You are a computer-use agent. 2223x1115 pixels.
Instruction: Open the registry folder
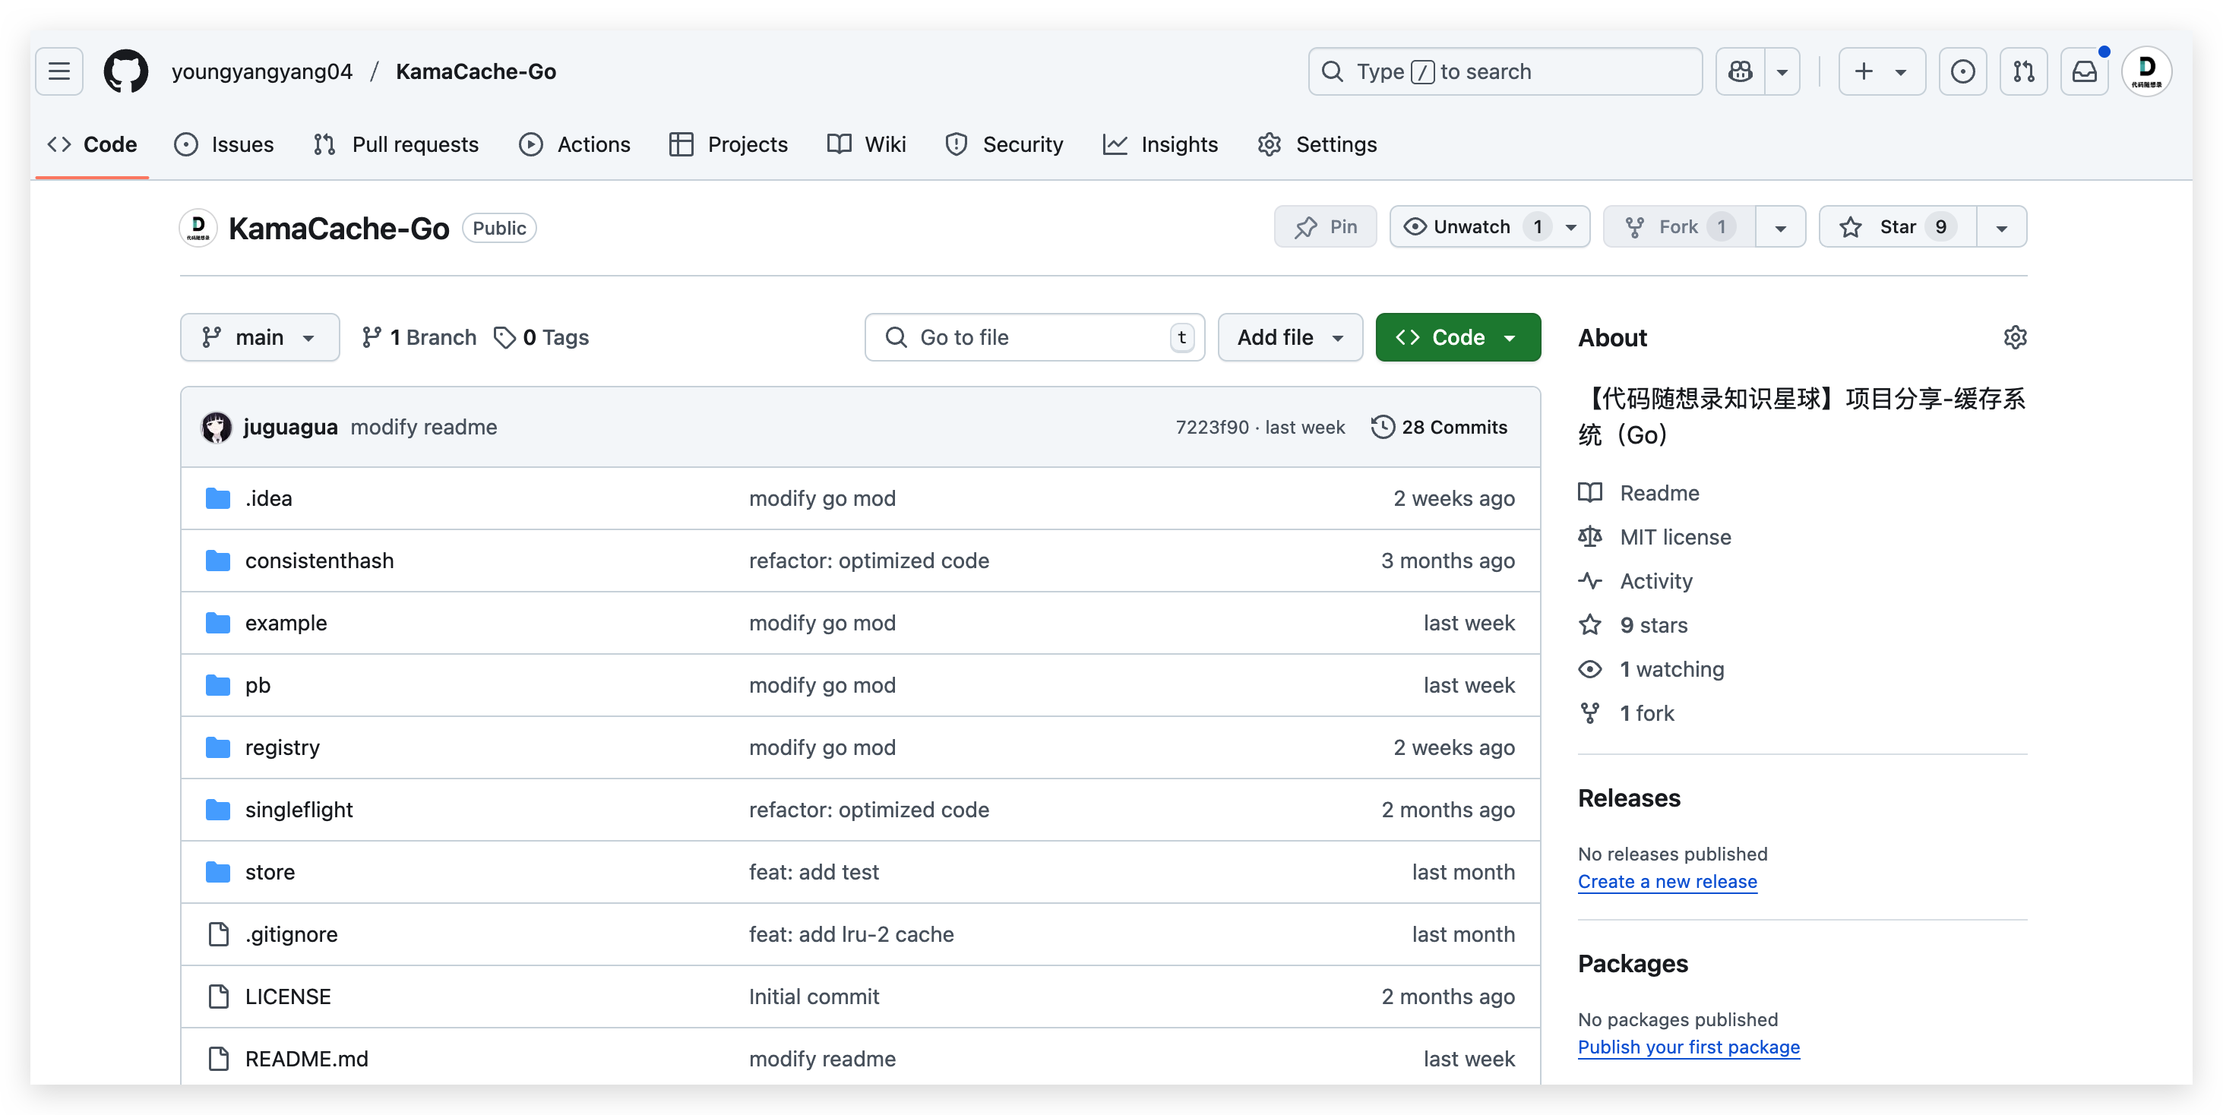click(x=282, y=747)
